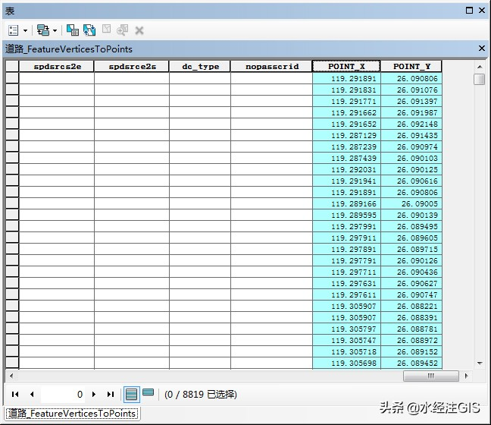Viewport: 491px width, 425px height.
Task: Toggle Show selected records view
Action: pyautogui.click(x=149, y=393)
